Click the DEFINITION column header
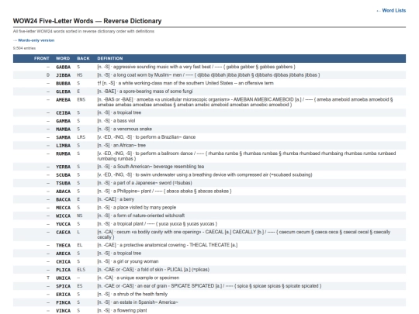The height and width of the screenshot is (314, 419). point(110,58)
